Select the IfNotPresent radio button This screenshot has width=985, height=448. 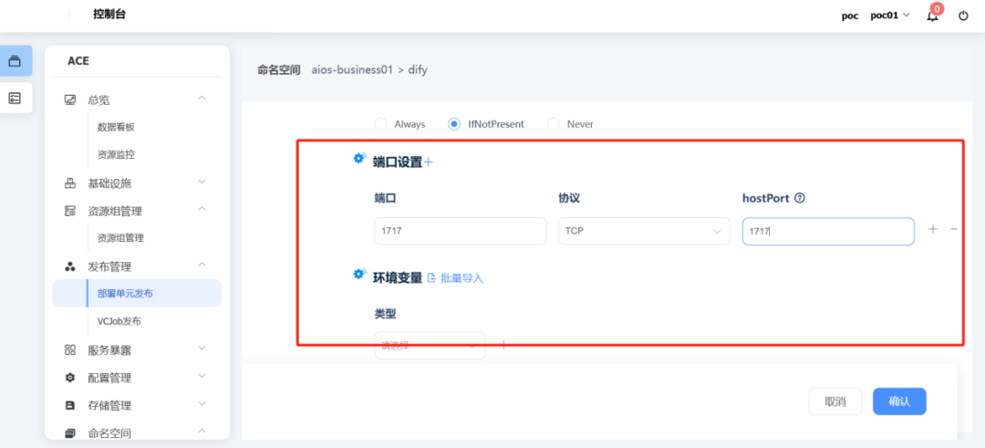(454, 124)
